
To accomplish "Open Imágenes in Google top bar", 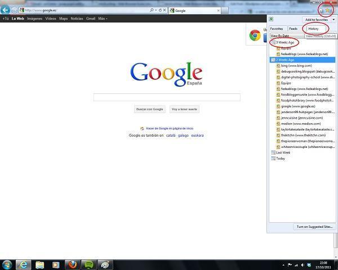I will point(35,19).
